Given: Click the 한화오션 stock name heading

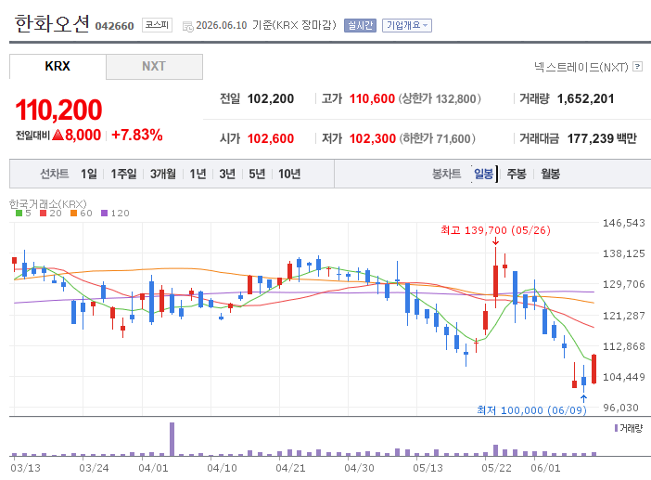Looking at the screenshot, I should click(x=52, y=23).
